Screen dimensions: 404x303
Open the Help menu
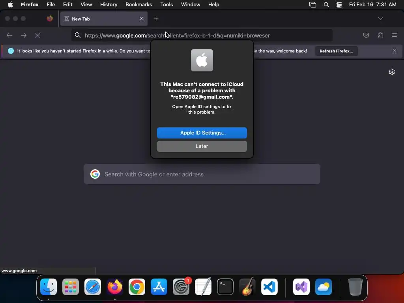(213, 4)
